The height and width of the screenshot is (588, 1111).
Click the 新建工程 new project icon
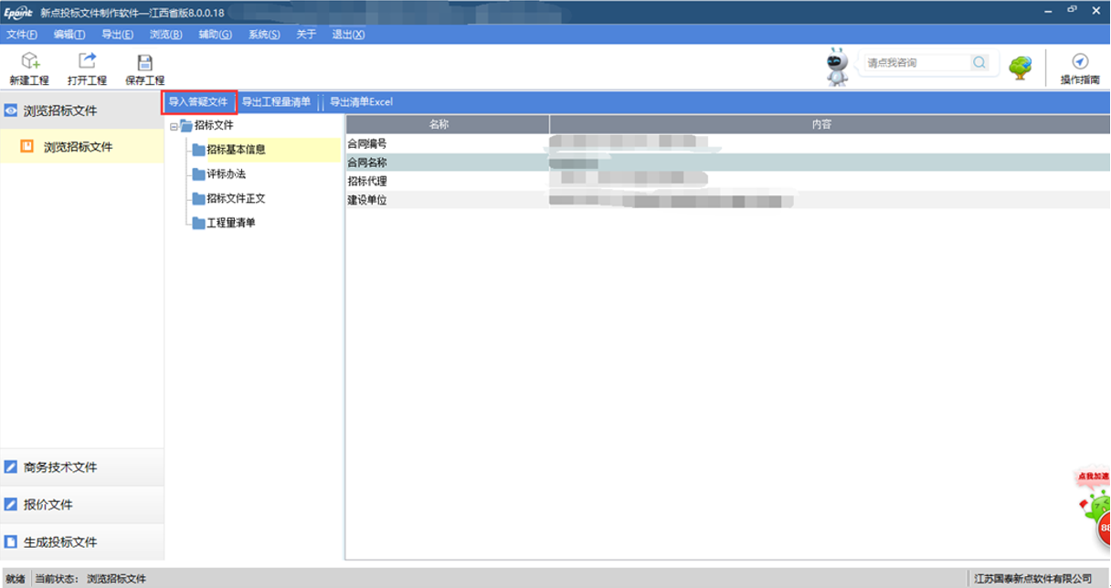[x=30, y=61]
